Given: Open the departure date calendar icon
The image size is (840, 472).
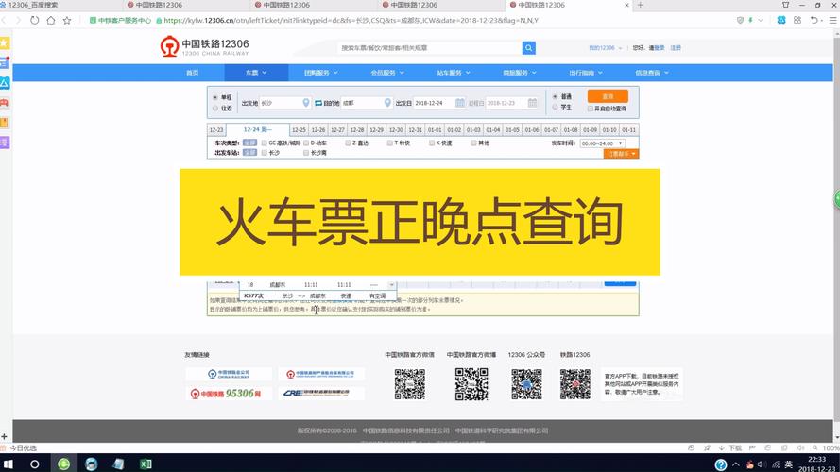Looking at the screenshot, I should point(459,103).
